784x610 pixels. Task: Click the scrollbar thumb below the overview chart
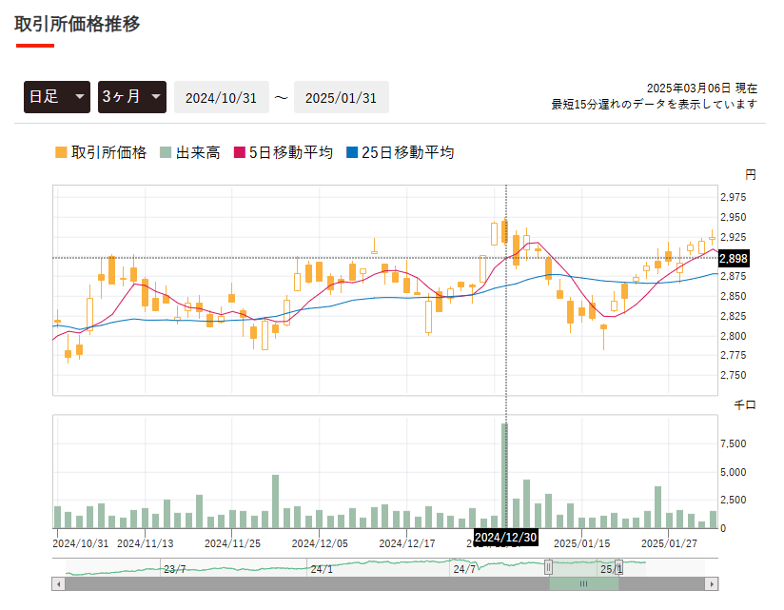[x=583, y=584]
